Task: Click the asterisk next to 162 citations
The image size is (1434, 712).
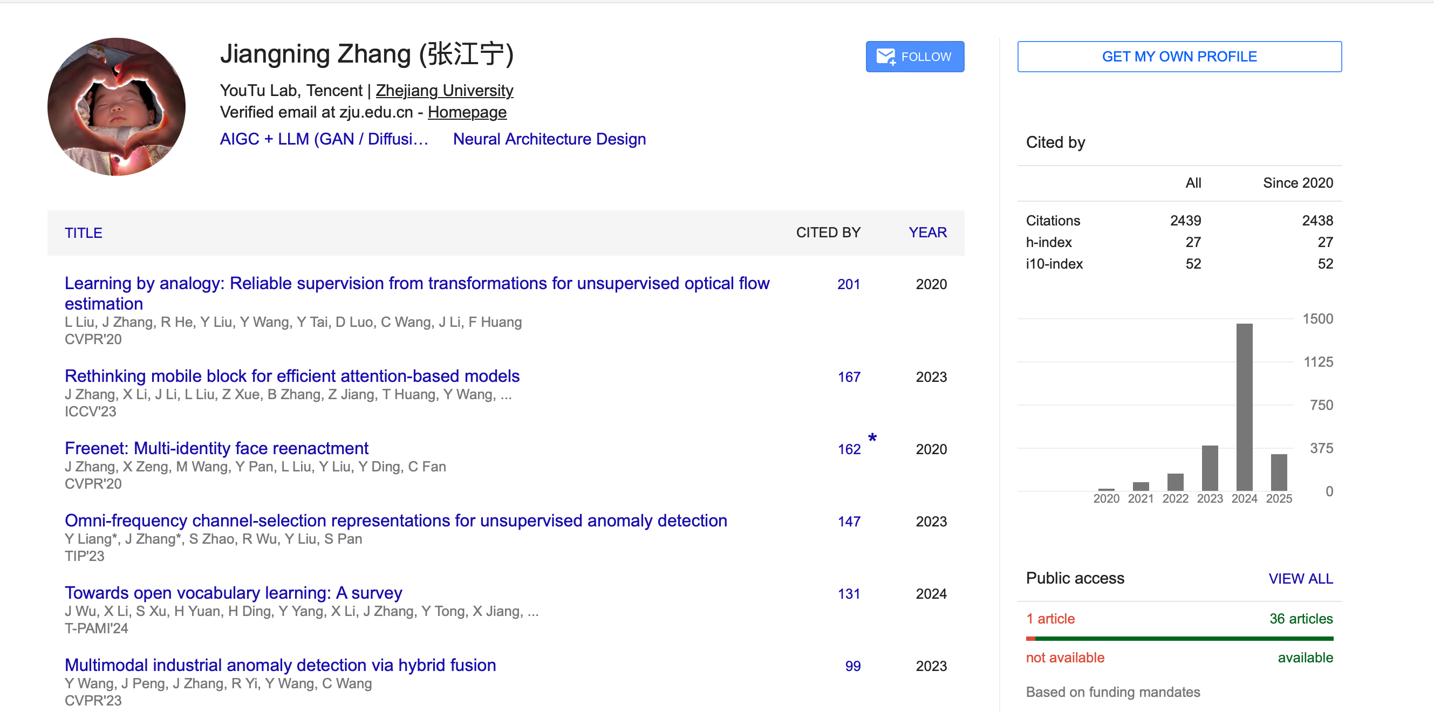Action: coord(872,439)
